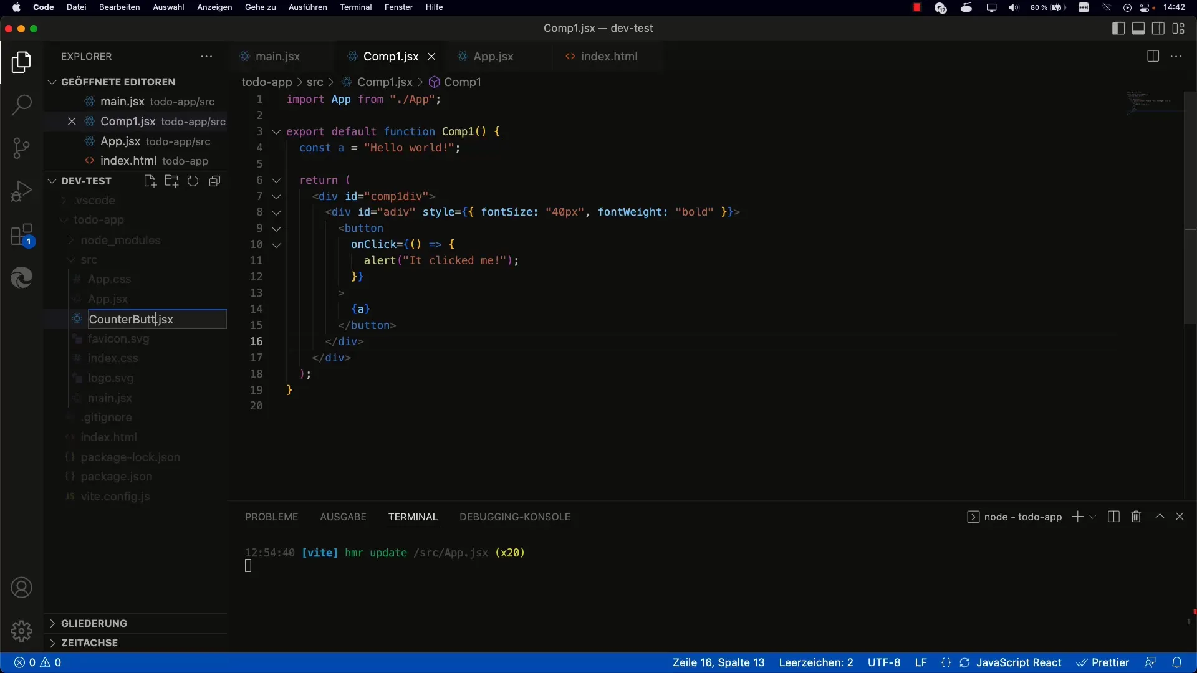
Task: Open the Edge browser tools view
Action: 21,278
